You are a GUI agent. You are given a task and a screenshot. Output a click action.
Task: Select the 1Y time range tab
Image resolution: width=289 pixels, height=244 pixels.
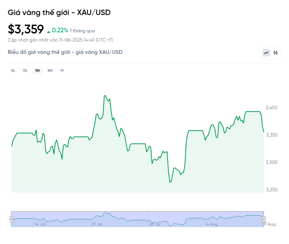[62, 71]
